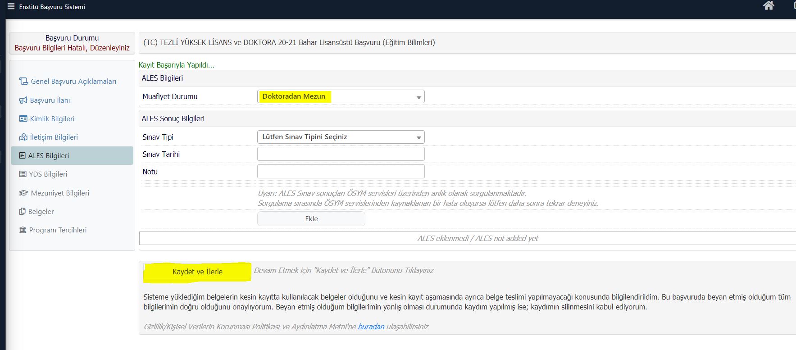This screenshot has width=796, height=350.
Task: Click the Ekle button
Action: click(311, 219)
